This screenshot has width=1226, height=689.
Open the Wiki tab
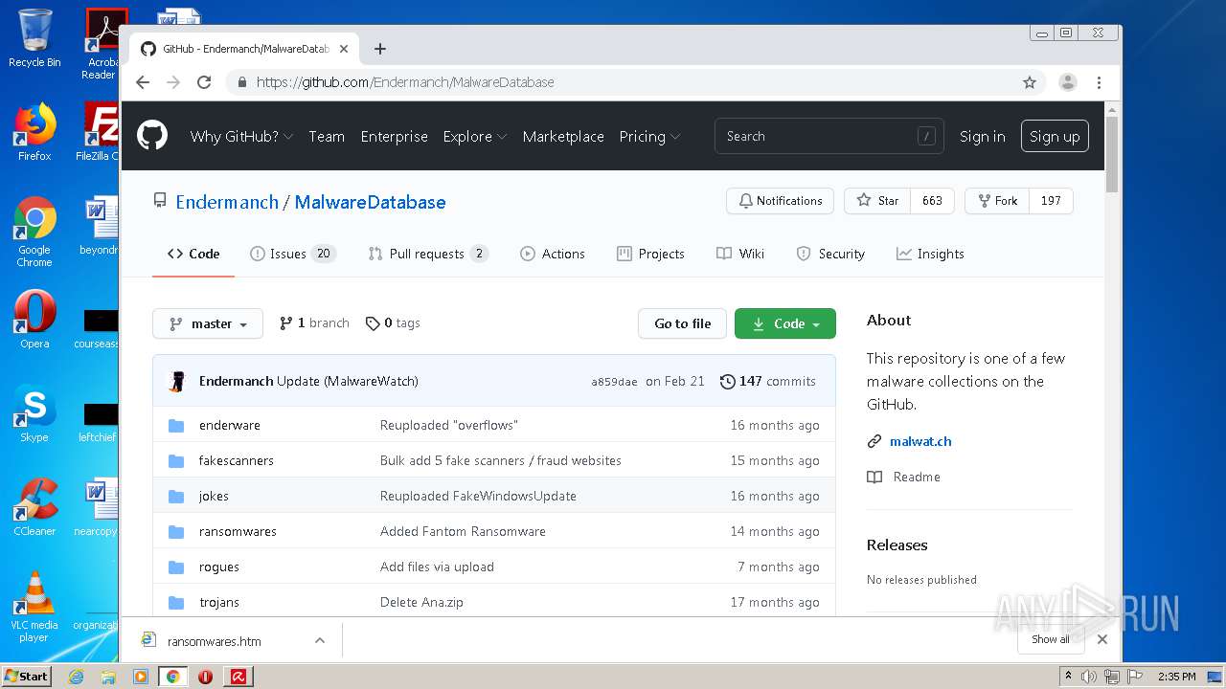(x=740, y=254)
